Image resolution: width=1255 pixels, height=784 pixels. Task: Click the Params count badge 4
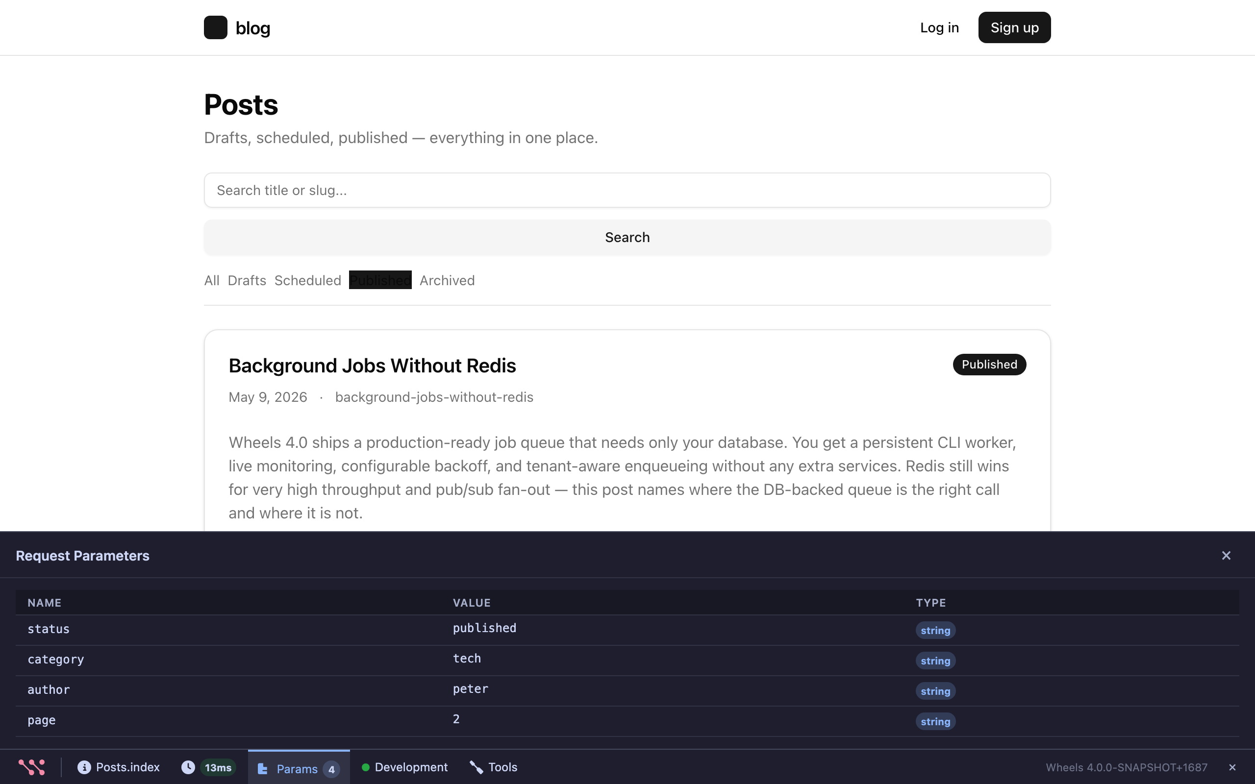click(x=331, y=769)
